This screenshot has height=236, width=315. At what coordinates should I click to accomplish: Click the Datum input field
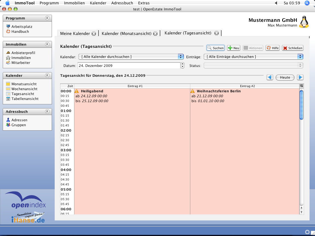click(x=129, y=66)
